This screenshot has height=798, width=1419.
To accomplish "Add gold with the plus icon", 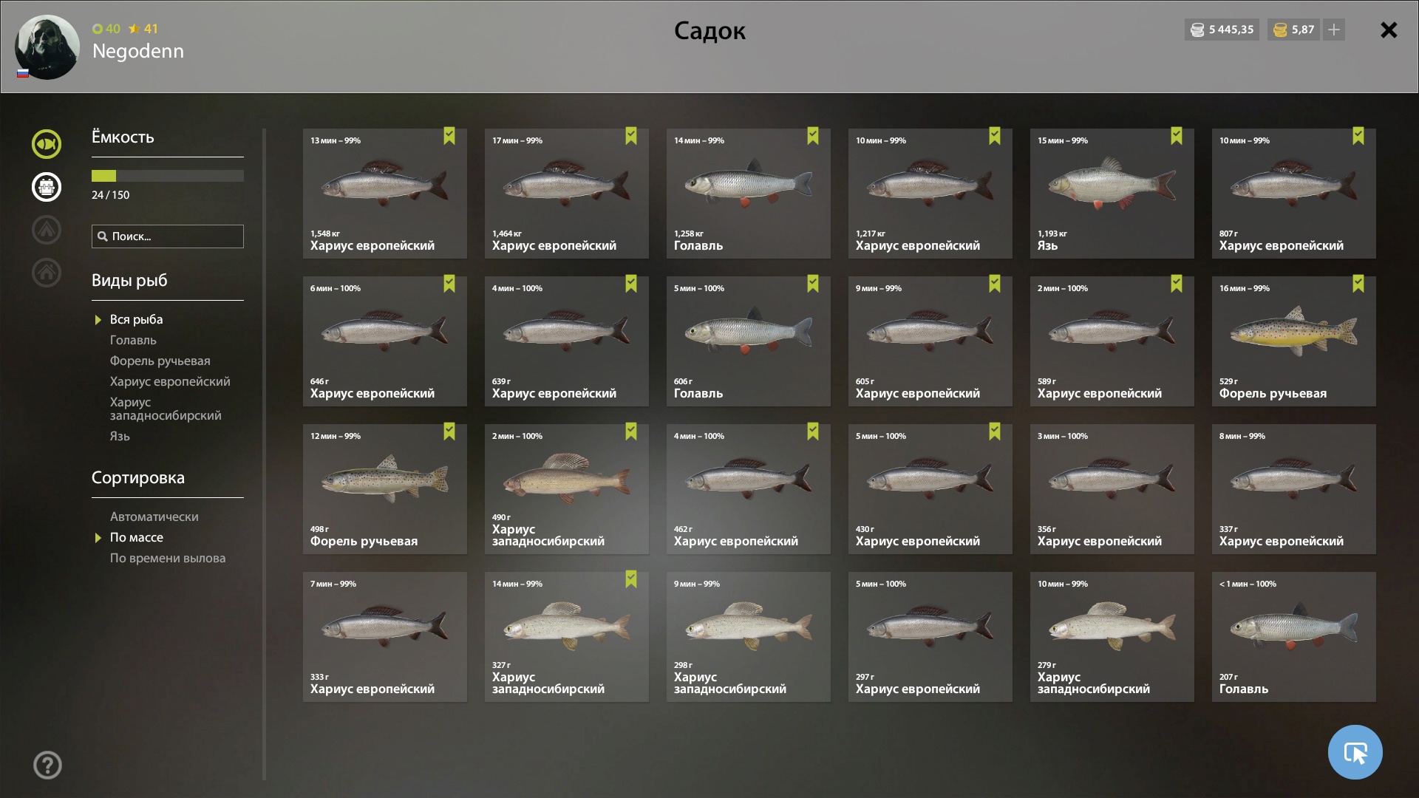I will pyautogui.click(x=1334, y=30).
